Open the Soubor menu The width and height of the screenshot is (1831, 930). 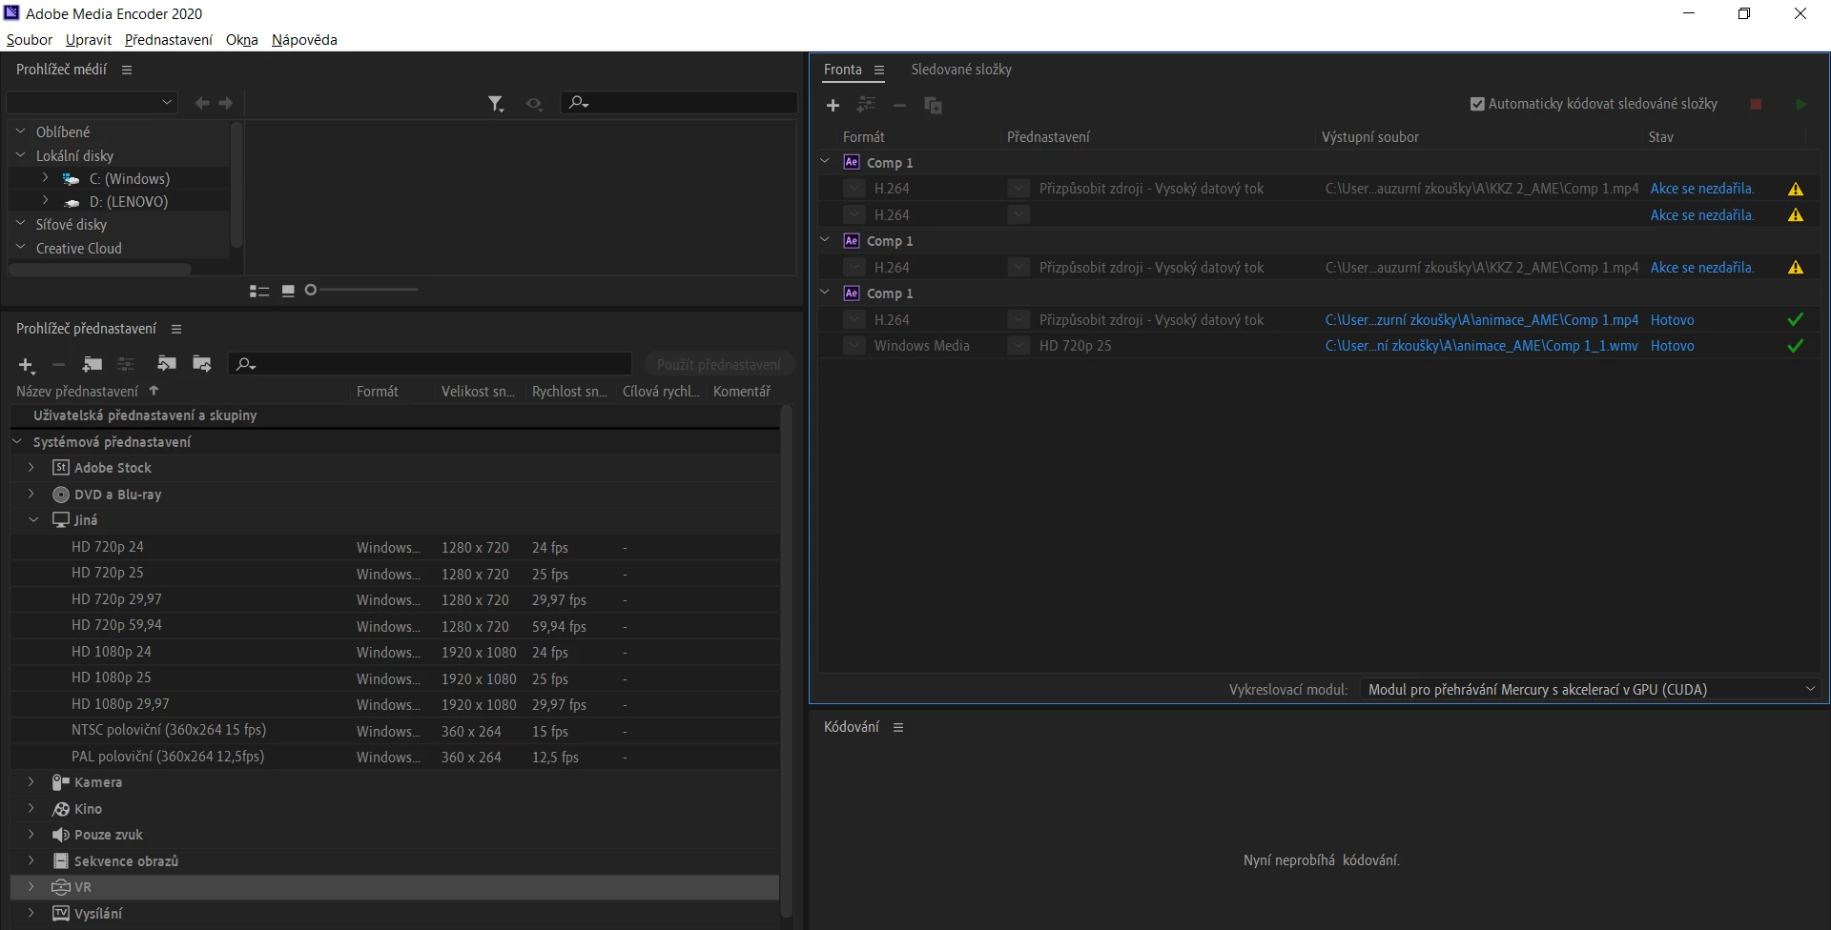pyautogui.click(x=30, y=40)
